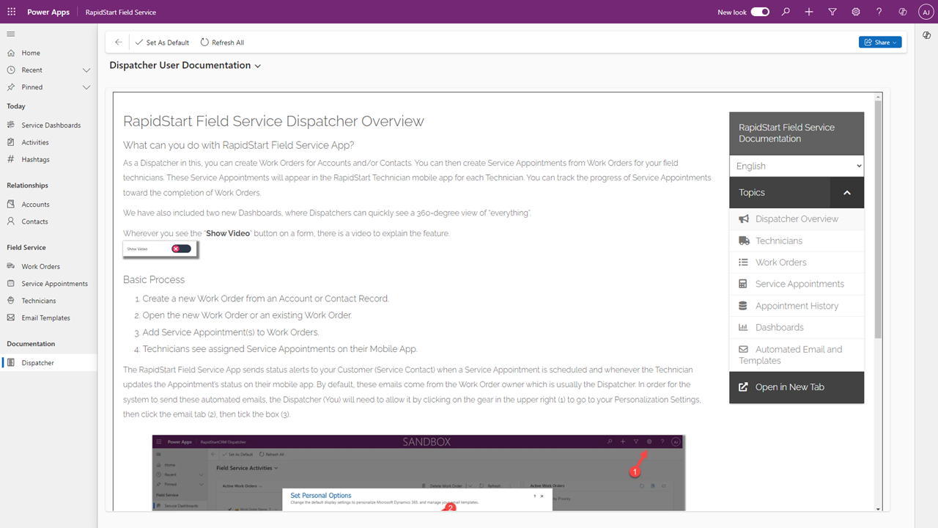Click the RapidStart Field Service app name

121,12
